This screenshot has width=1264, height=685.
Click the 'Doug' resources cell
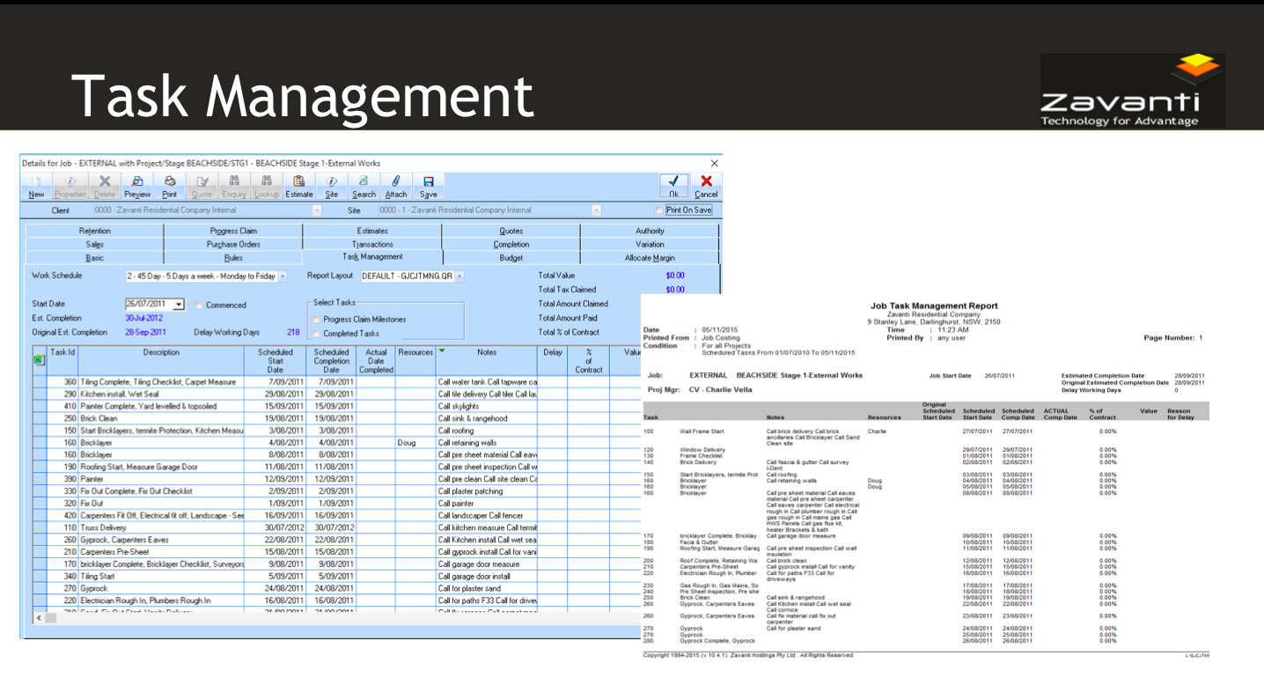coord(415,443)
